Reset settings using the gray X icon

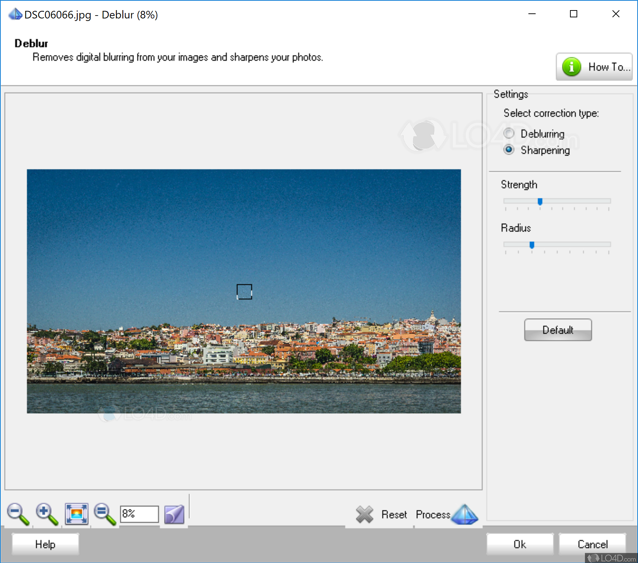(x=365, y=514)
